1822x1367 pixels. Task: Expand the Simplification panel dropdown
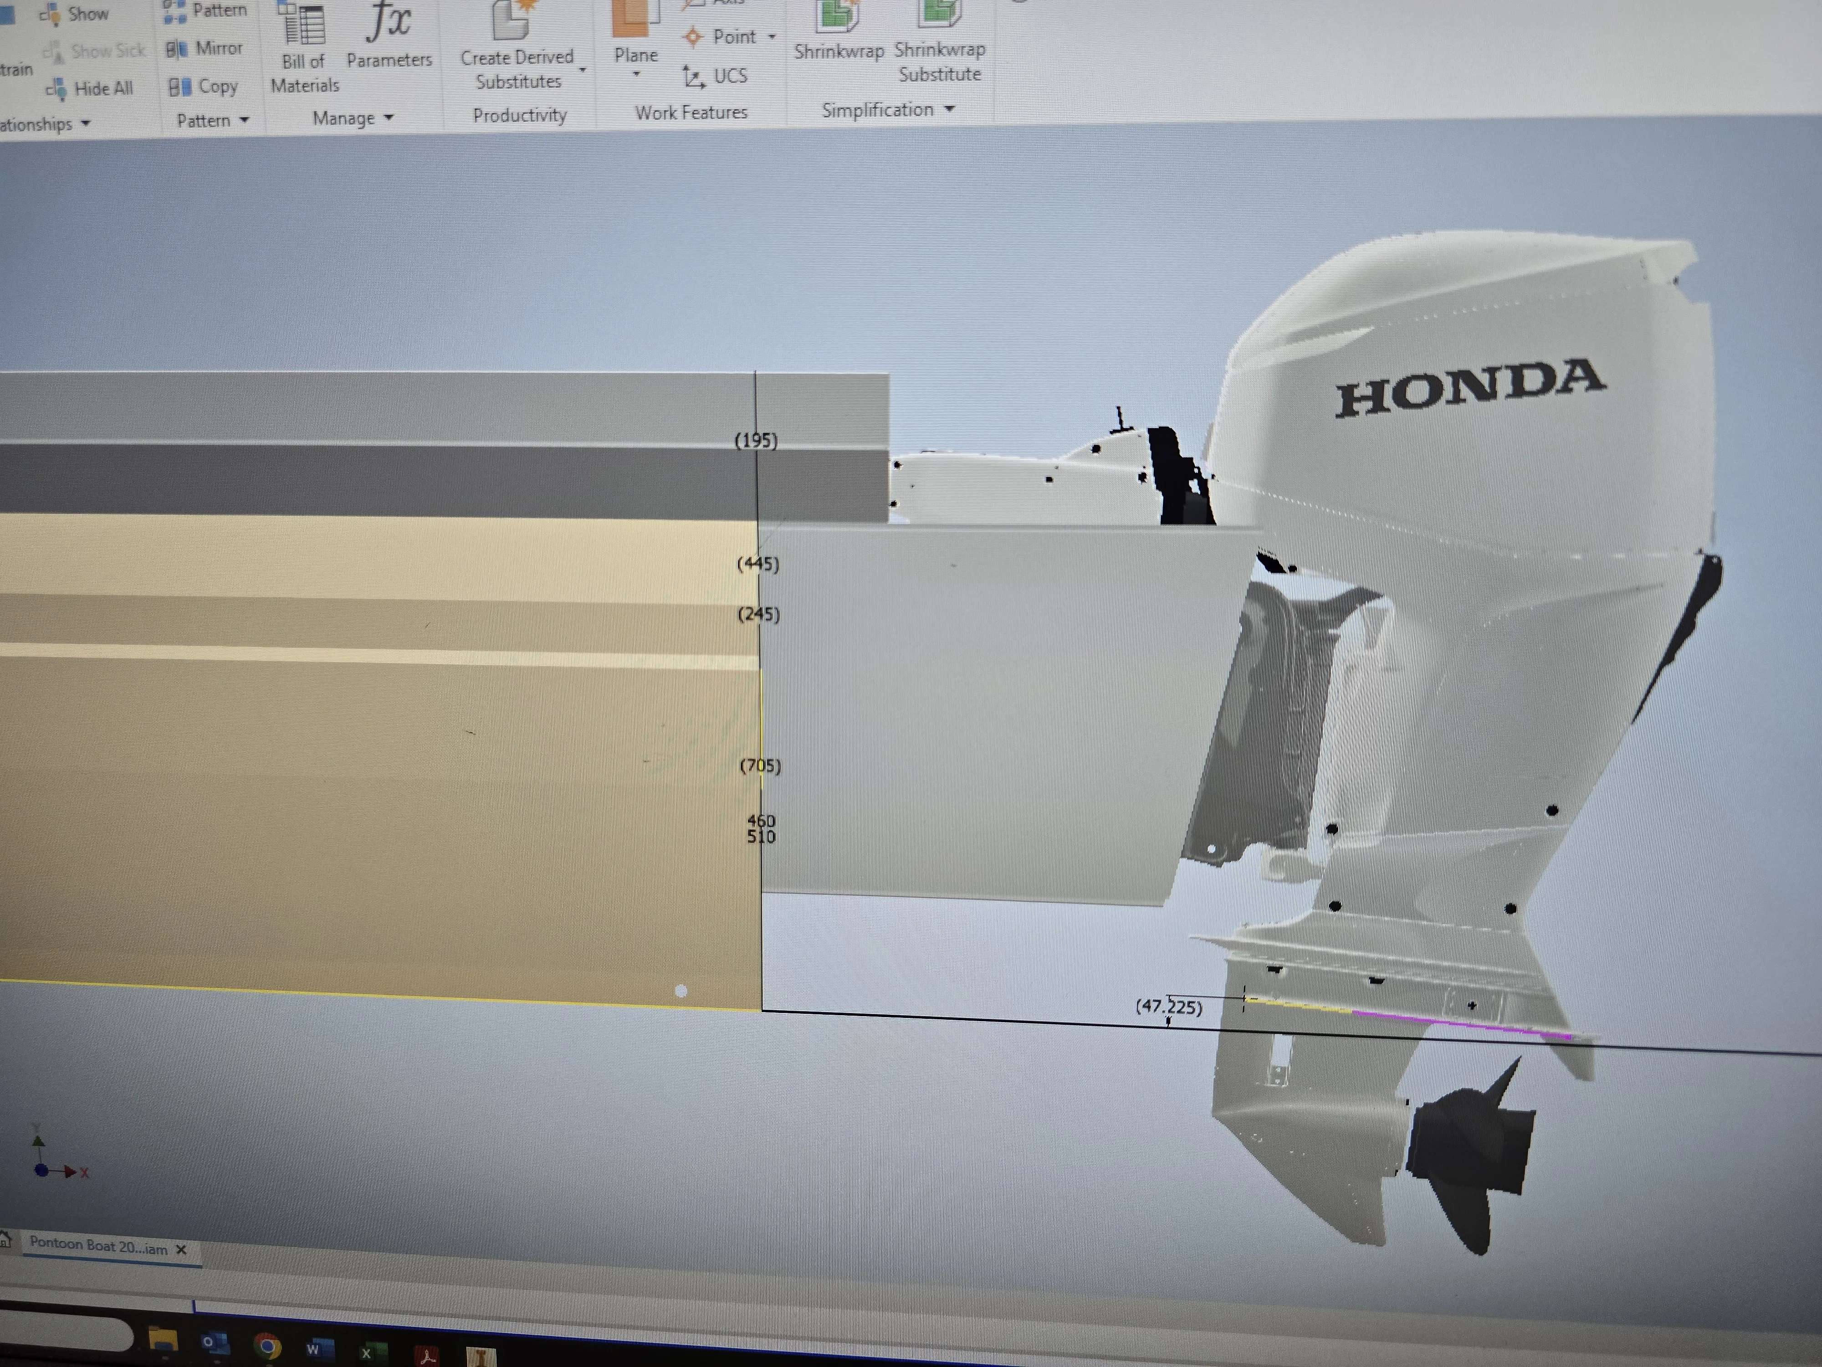click(950, 109)
